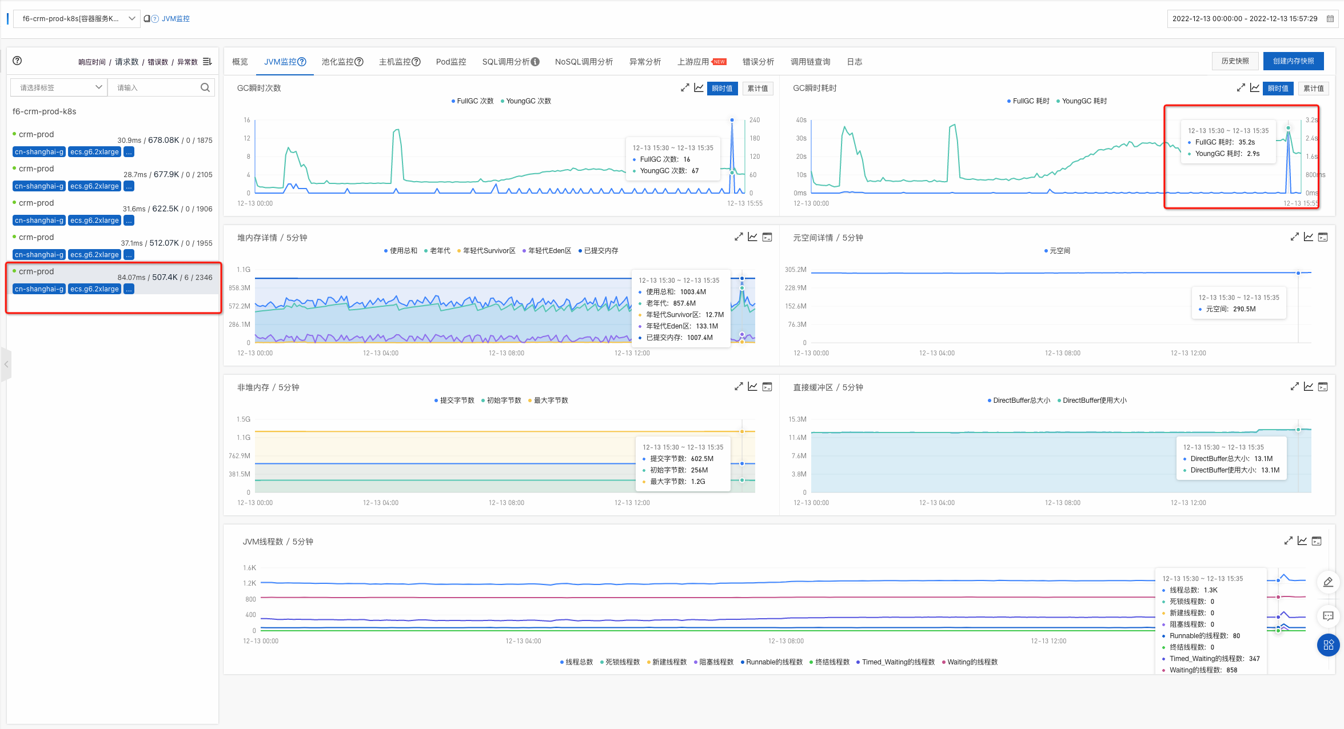Switch to the 日志 tab
Image resolution: width=1344 pixels, height=729 pixels.
(855, 62)
